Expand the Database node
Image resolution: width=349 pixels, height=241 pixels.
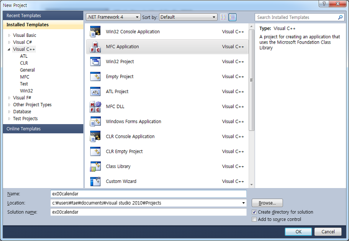click(x=9, y=112)
